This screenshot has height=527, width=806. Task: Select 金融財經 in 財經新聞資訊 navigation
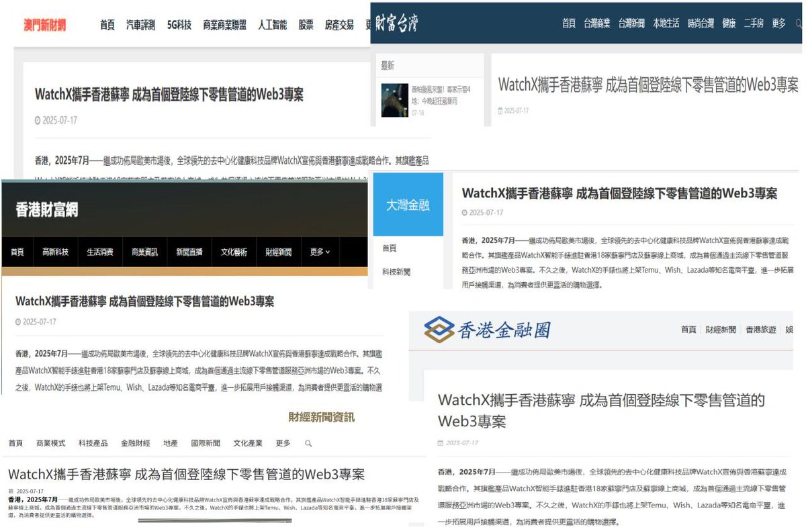[136, 444]
